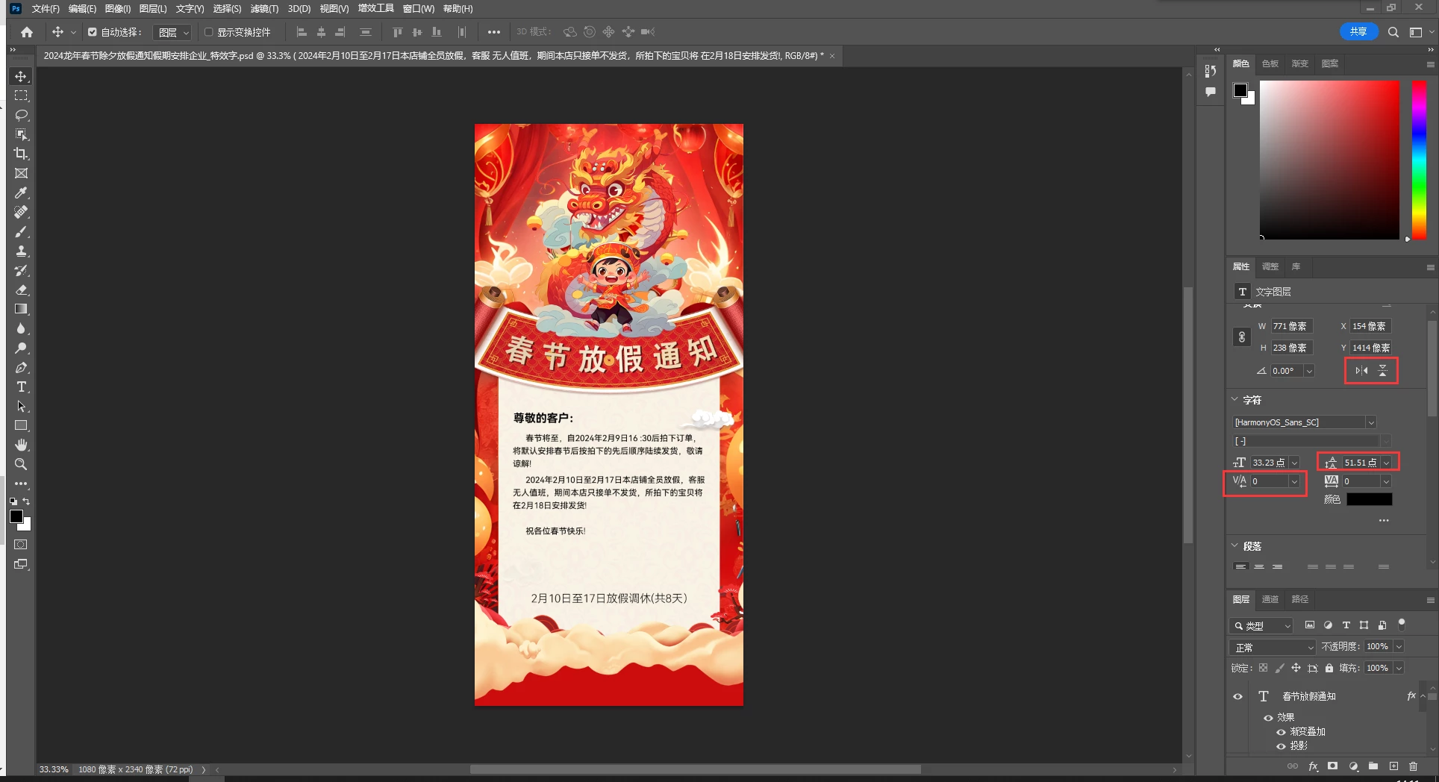Create new layer icon in Layers panel

1393,766
